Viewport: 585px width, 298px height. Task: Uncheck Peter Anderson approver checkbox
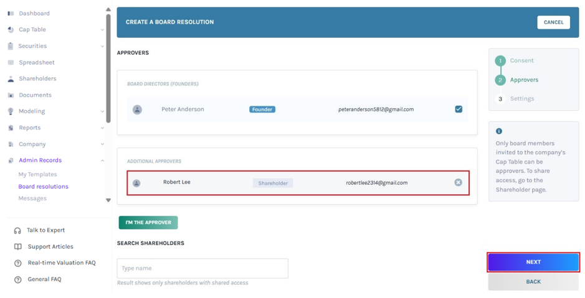tap(459, 109)
